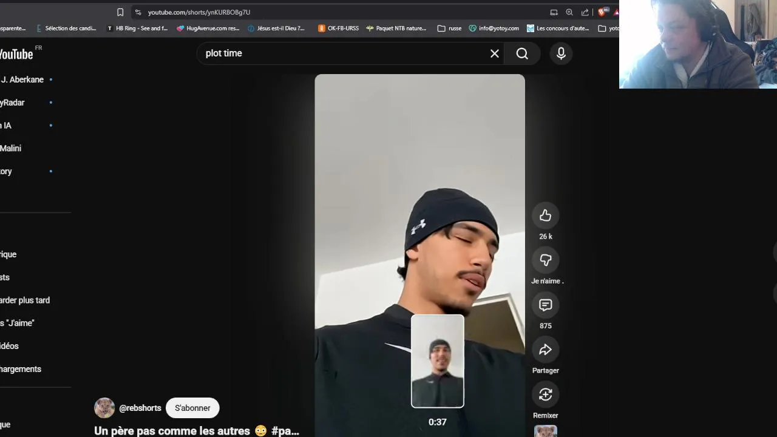The width and height of the screenshot is (777, 437).
Task: Click the magnifying glass search button
Action: pos(522,53)
